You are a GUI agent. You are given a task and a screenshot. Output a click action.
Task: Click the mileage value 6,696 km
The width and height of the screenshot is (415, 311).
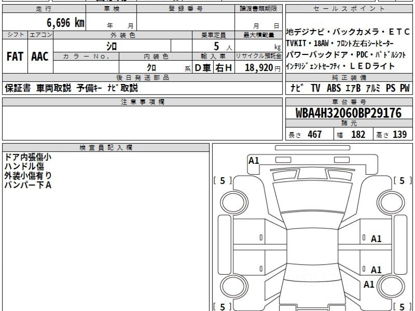pyautogui.click(x=66, y=23)
